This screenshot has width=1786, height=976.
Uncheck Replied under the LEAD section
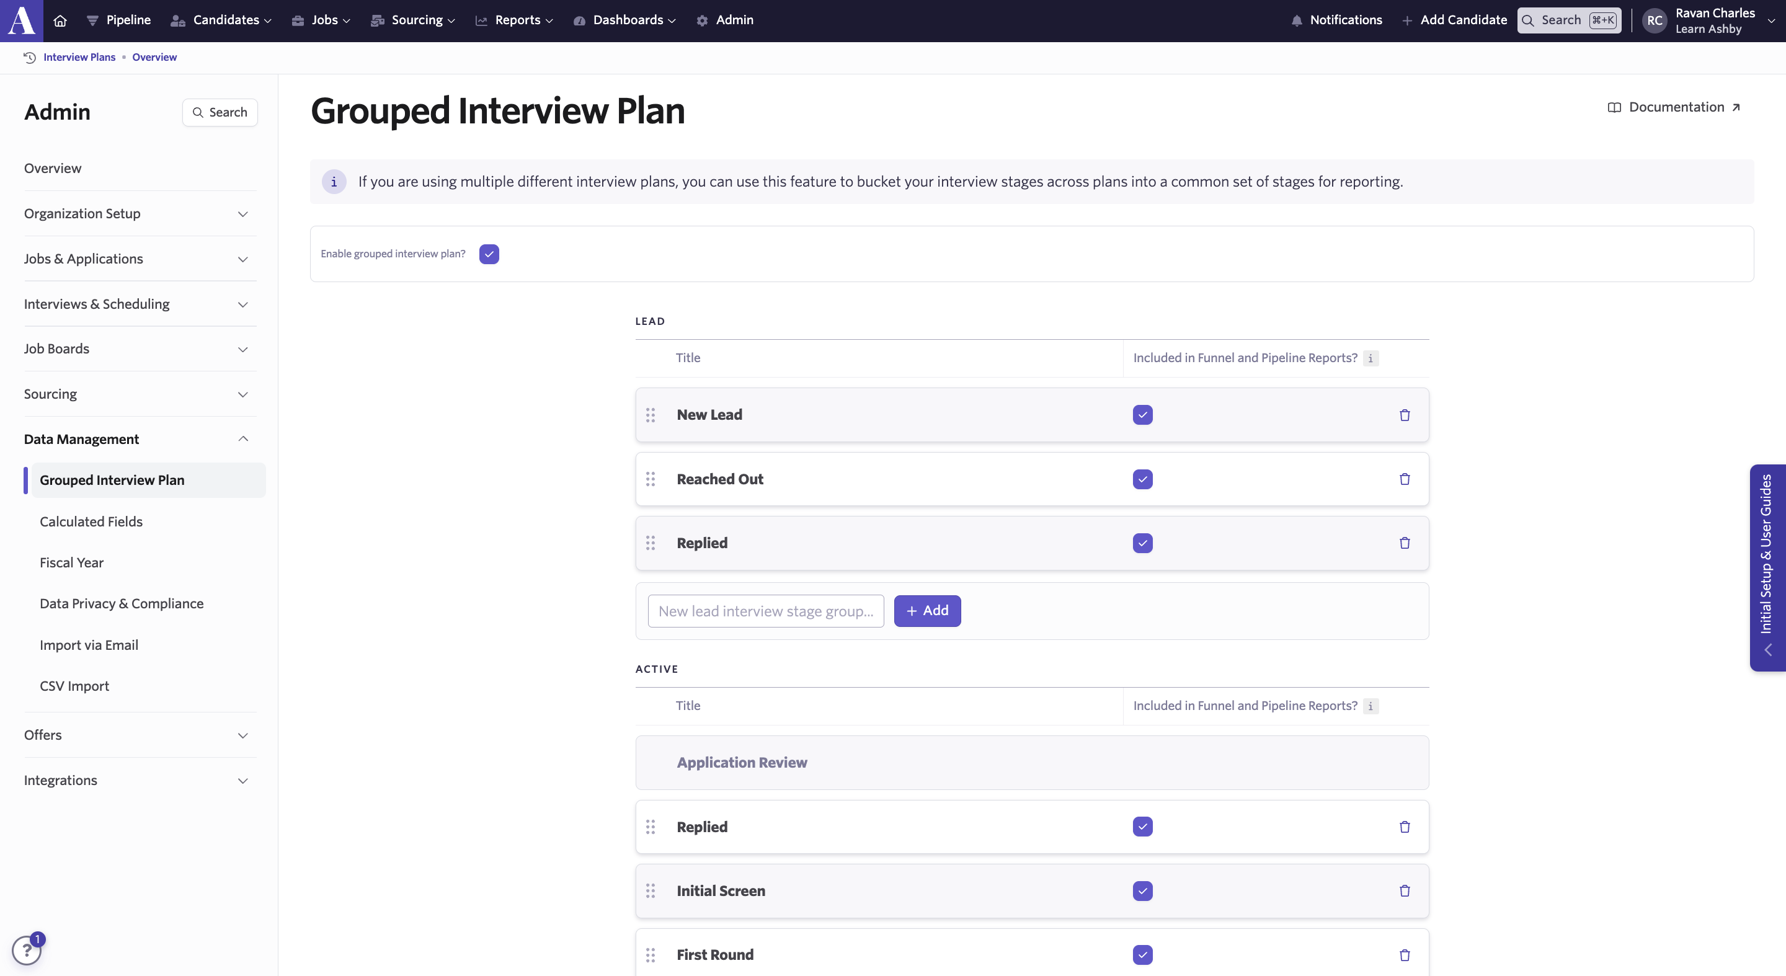pos(1142,543)
